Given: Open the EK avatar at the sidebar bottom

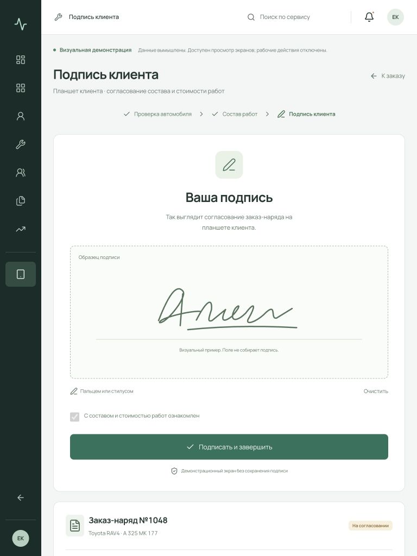Looking at the screenshot, I should [x=21, y=538].
